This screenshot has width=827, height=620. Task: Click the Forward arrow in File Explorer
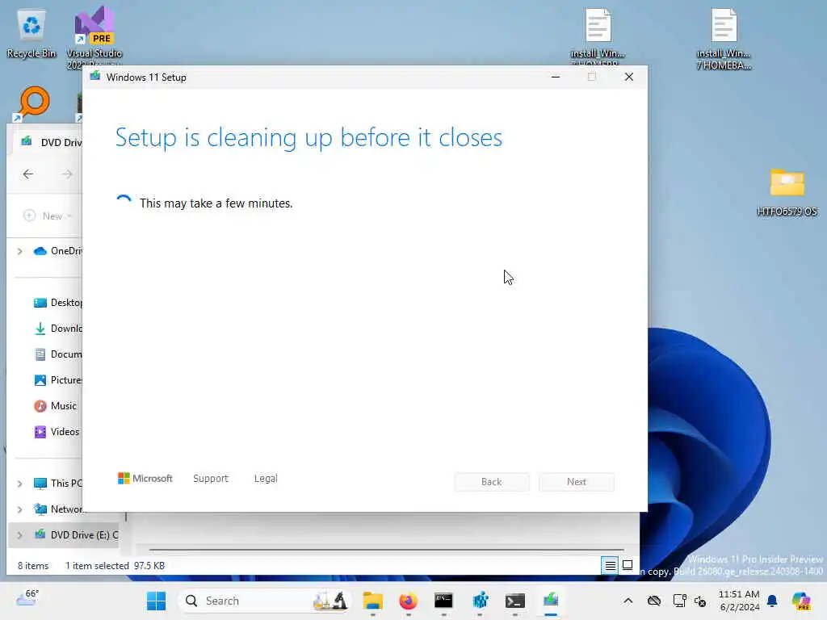coord(67,174)
